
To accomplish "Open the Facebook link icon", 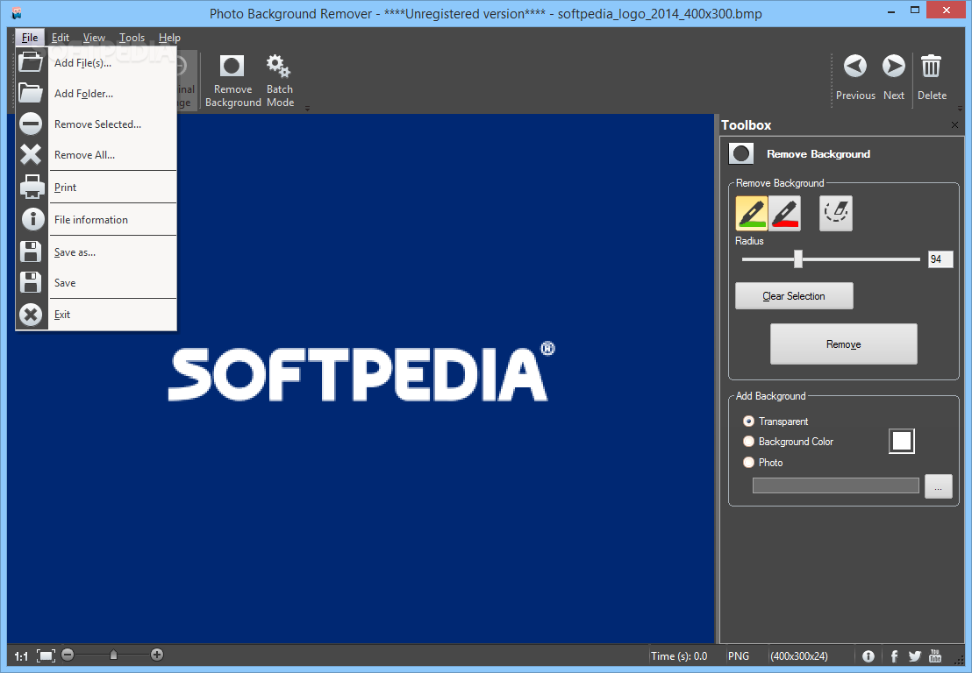I will click(x=894, y=656).
